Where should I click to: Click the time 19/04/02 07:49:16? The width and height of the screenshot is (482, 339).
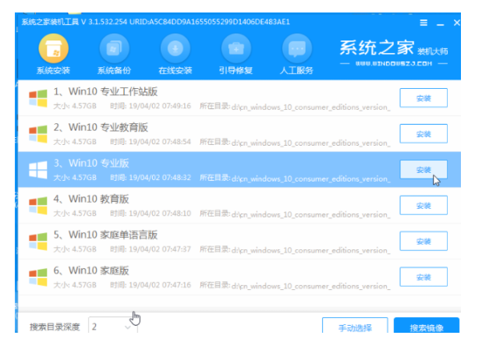point(160,106)
